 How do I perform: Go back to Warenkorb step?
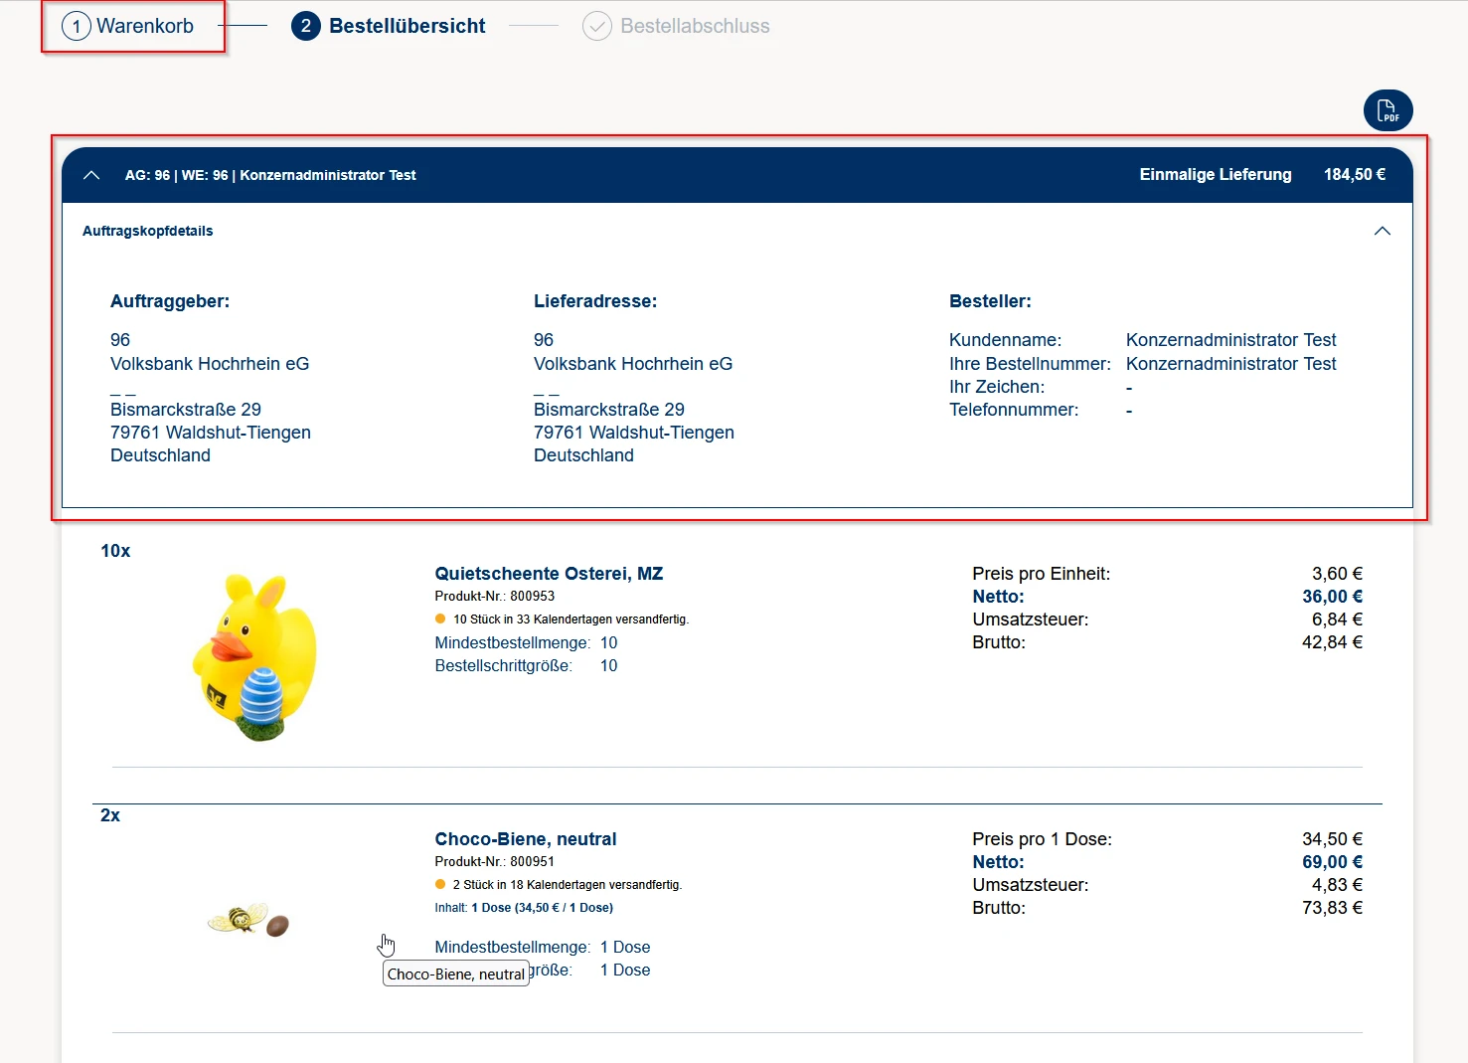[144, 26]
